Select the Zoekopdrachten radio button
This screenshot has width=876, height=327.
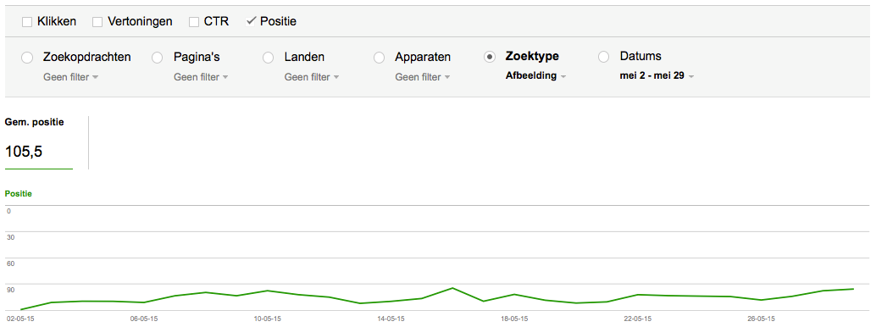(x=27, y=57)
